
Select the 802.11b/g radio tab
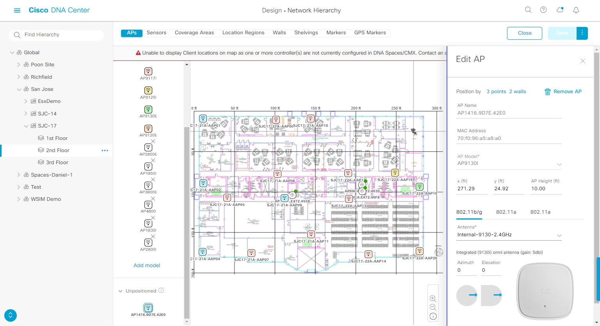(x=469, y=212)
